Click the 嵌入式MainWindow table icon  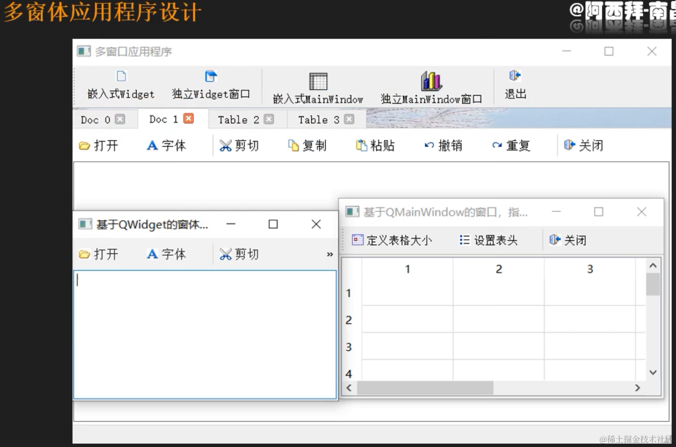tap(318, 81)
